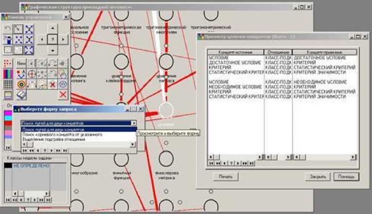Viewport: 372px width, 214px height.
Task: Open the query form combo box arrow
Action: pos(134,123)
